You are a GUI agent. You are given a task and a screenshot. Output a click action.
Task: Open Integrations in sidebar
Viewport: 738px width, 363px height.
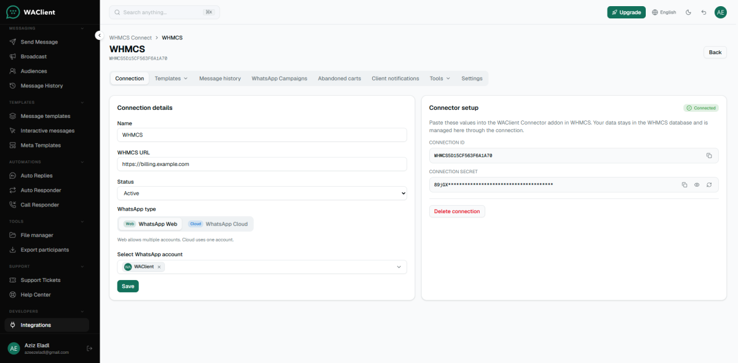point(47,325)
